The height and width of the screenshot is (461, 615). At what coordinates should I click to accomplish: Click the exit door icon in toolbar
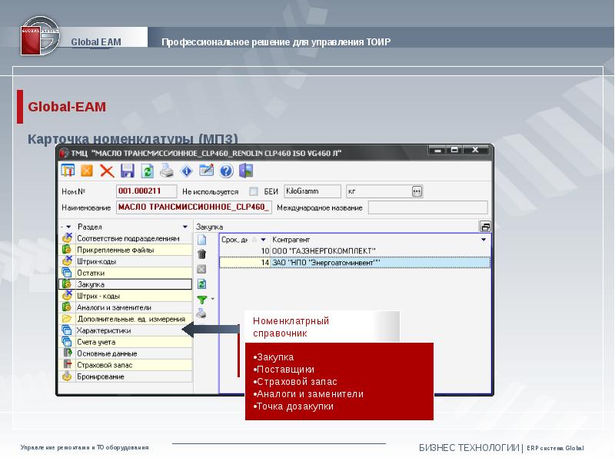(246, 171)
